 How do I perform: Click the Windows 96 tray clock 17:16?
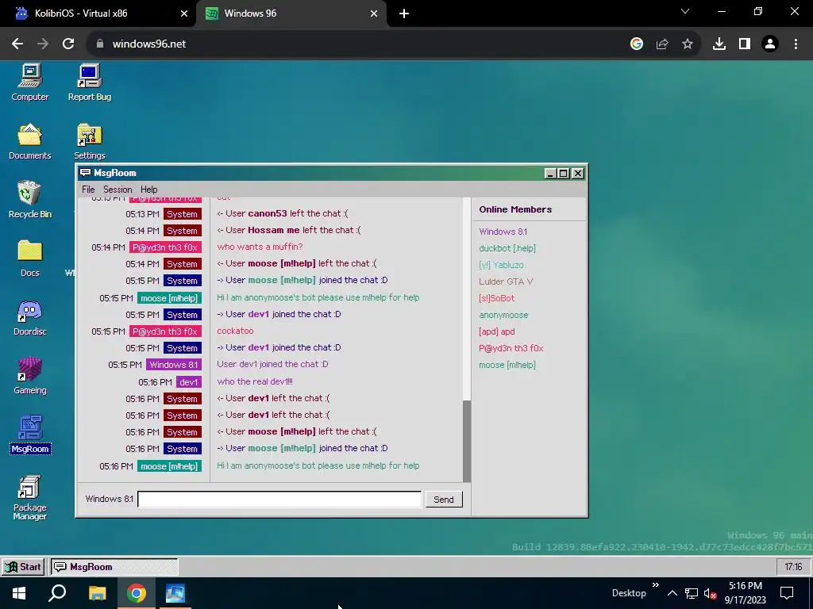(793, 566)
